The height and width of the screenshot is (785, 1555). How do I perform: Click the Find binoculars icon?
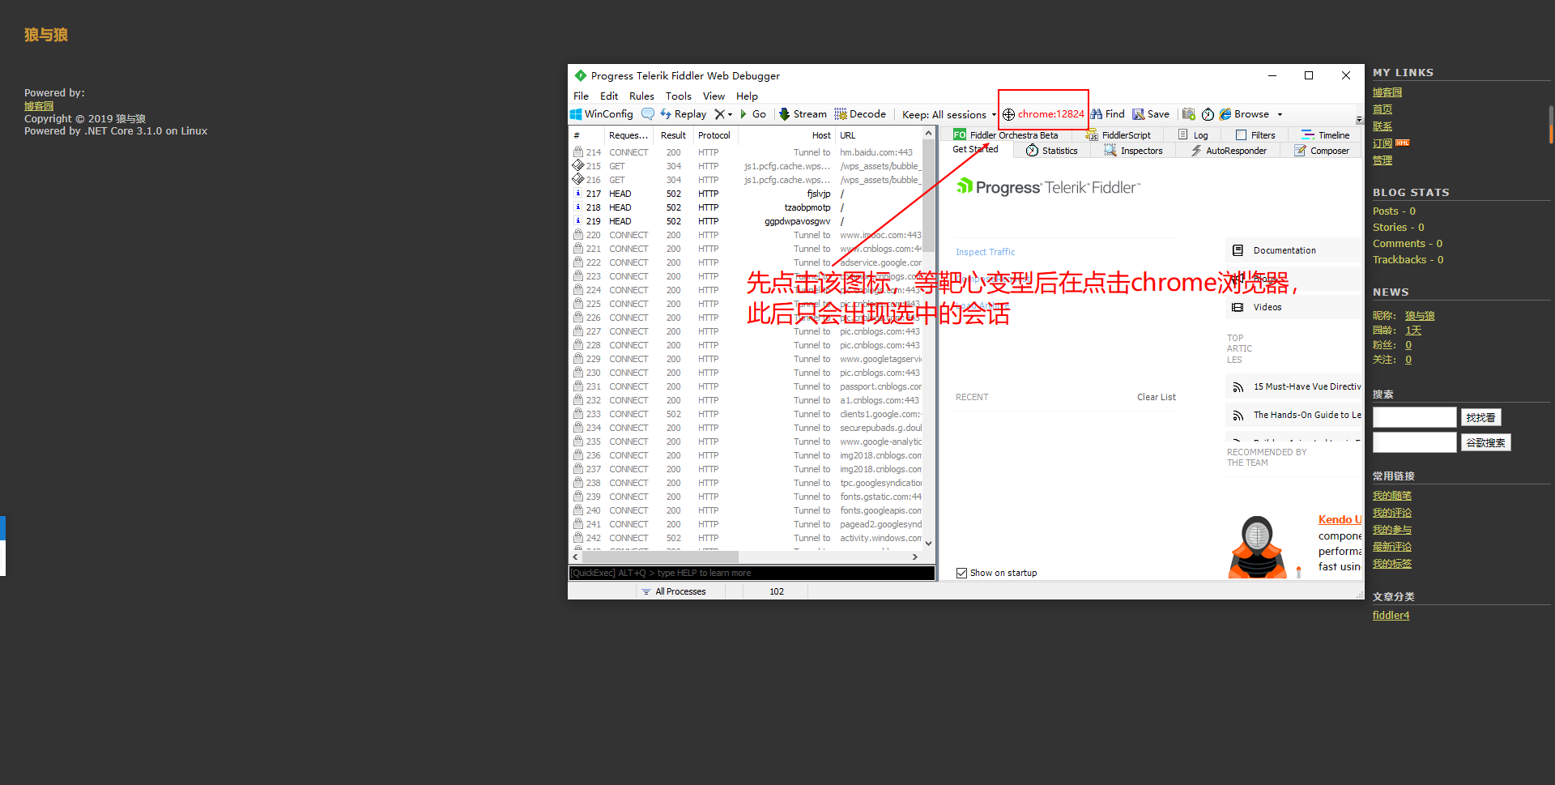click(x=1097, y=114)
